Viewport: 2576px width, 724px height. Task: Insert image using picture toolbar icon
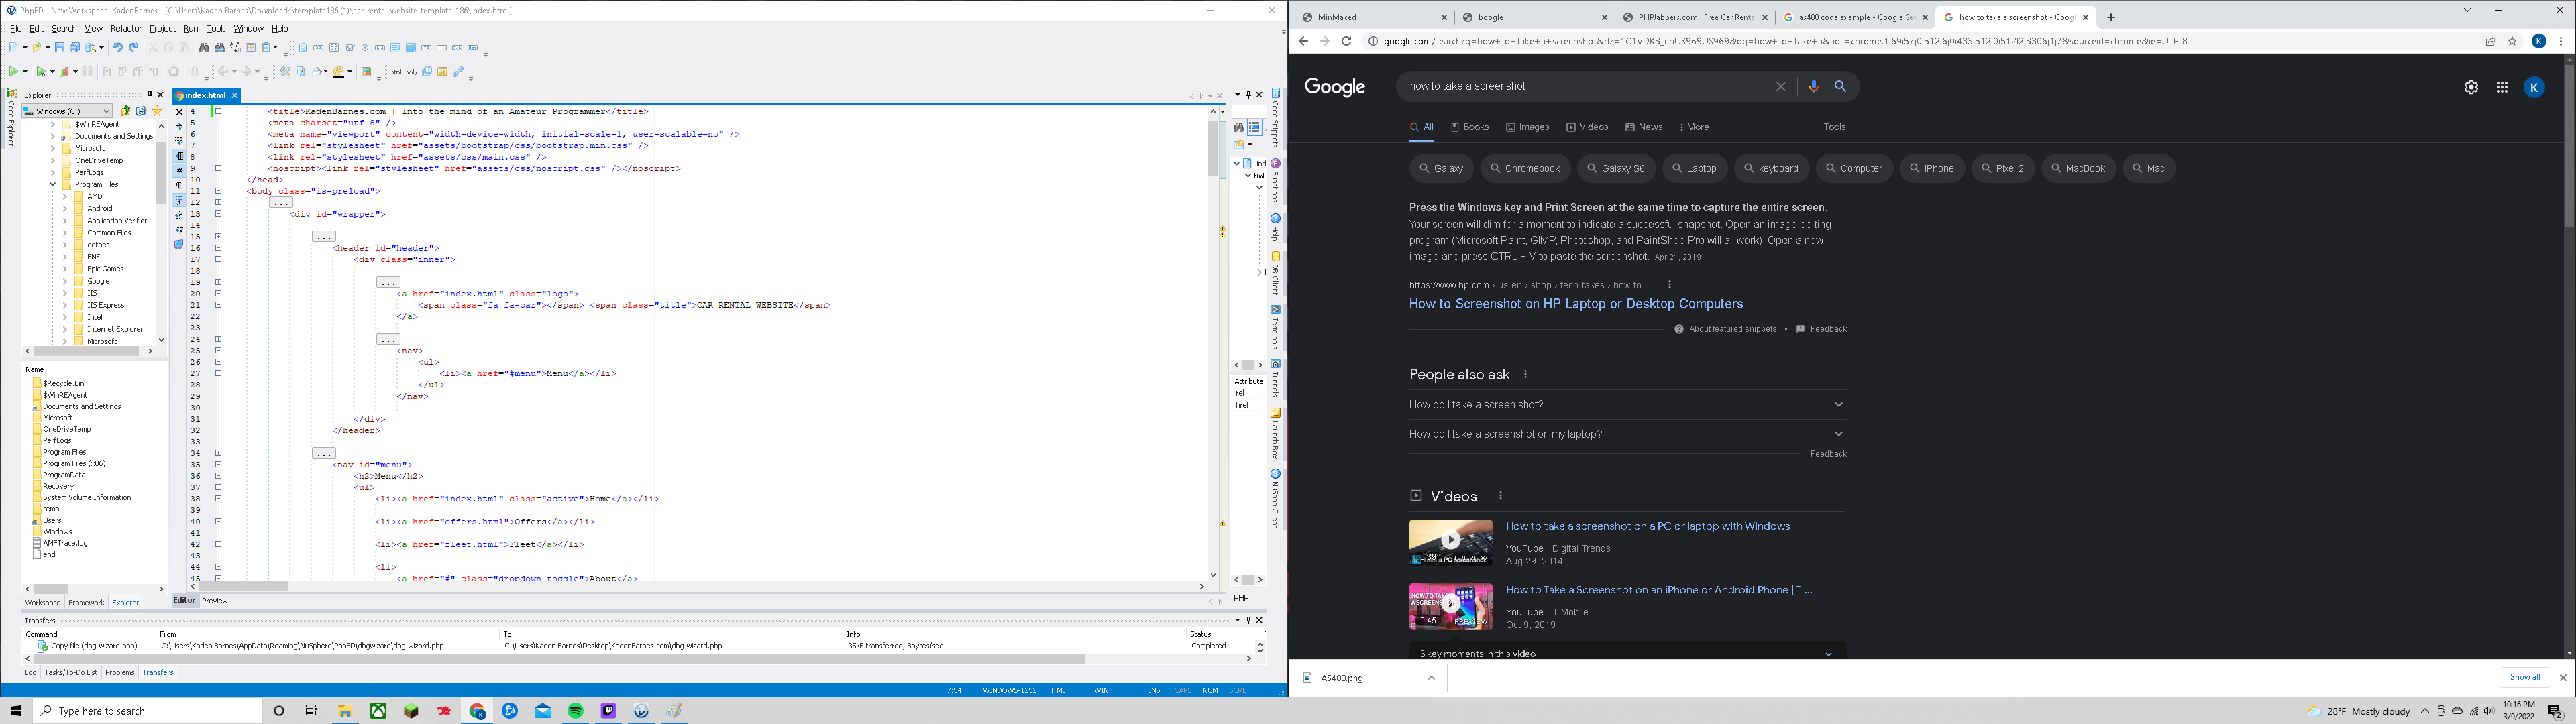click(442, 72)
